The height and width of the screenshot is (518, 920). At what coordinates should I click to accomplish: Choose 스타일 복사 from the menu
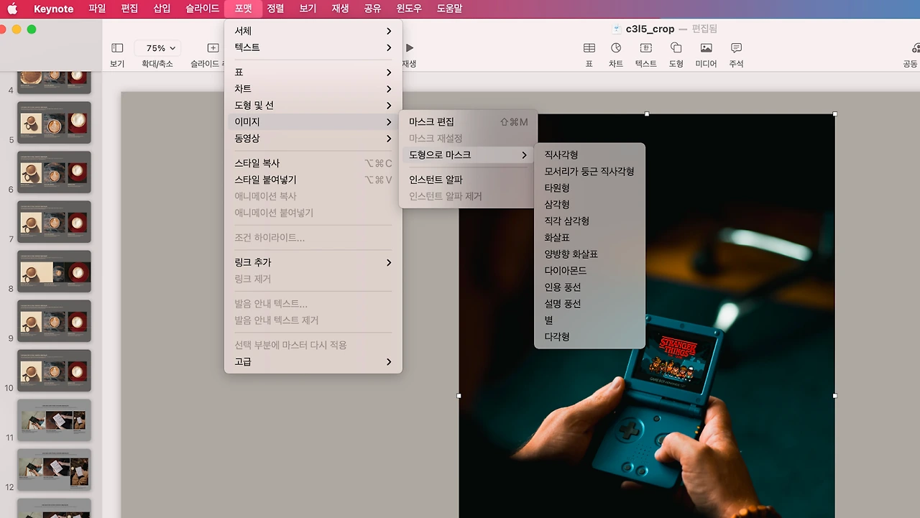313,163
